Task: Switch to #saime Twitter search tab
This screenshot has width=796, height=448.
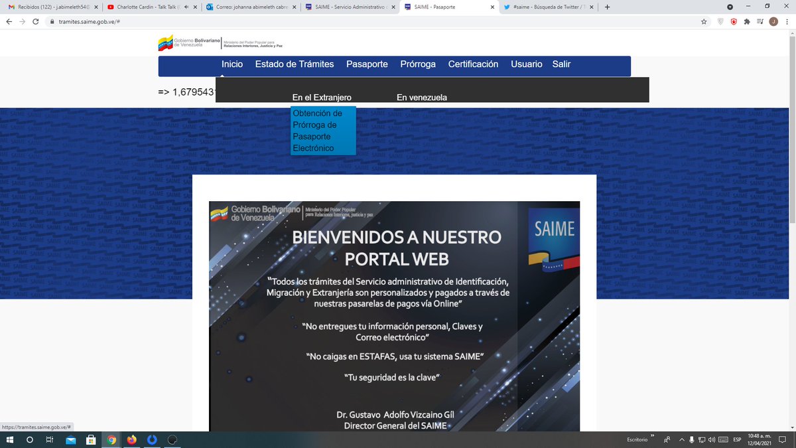Action: point(548,7)
